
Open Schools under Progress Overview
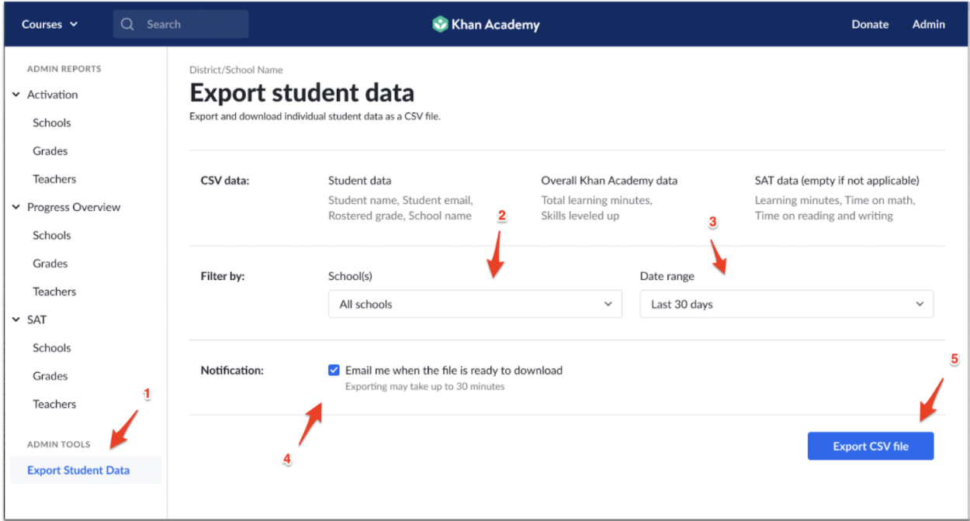tap(51, 235)
